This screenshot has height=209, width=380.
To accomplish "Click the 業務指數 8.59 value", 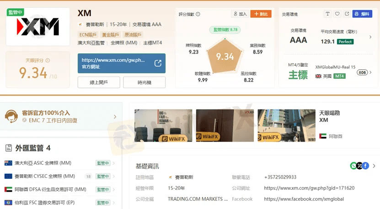I will [257, 52].
